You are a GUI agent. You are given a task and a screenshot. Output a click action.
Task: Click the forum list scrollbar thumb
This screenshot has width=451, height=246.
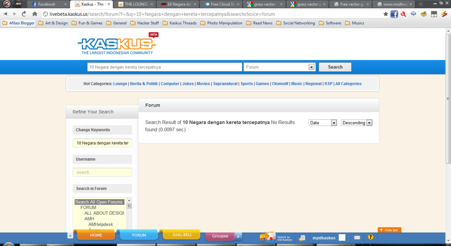(x=129, y=206)
